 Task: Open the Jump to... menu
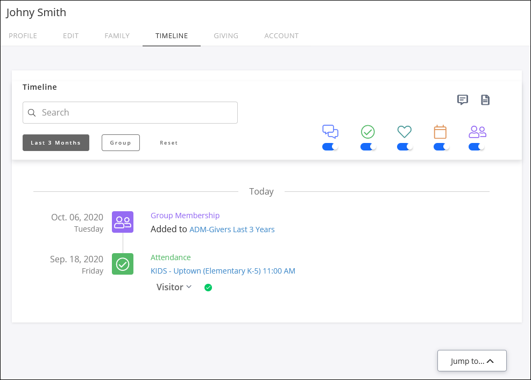click(x=472, y=361)
